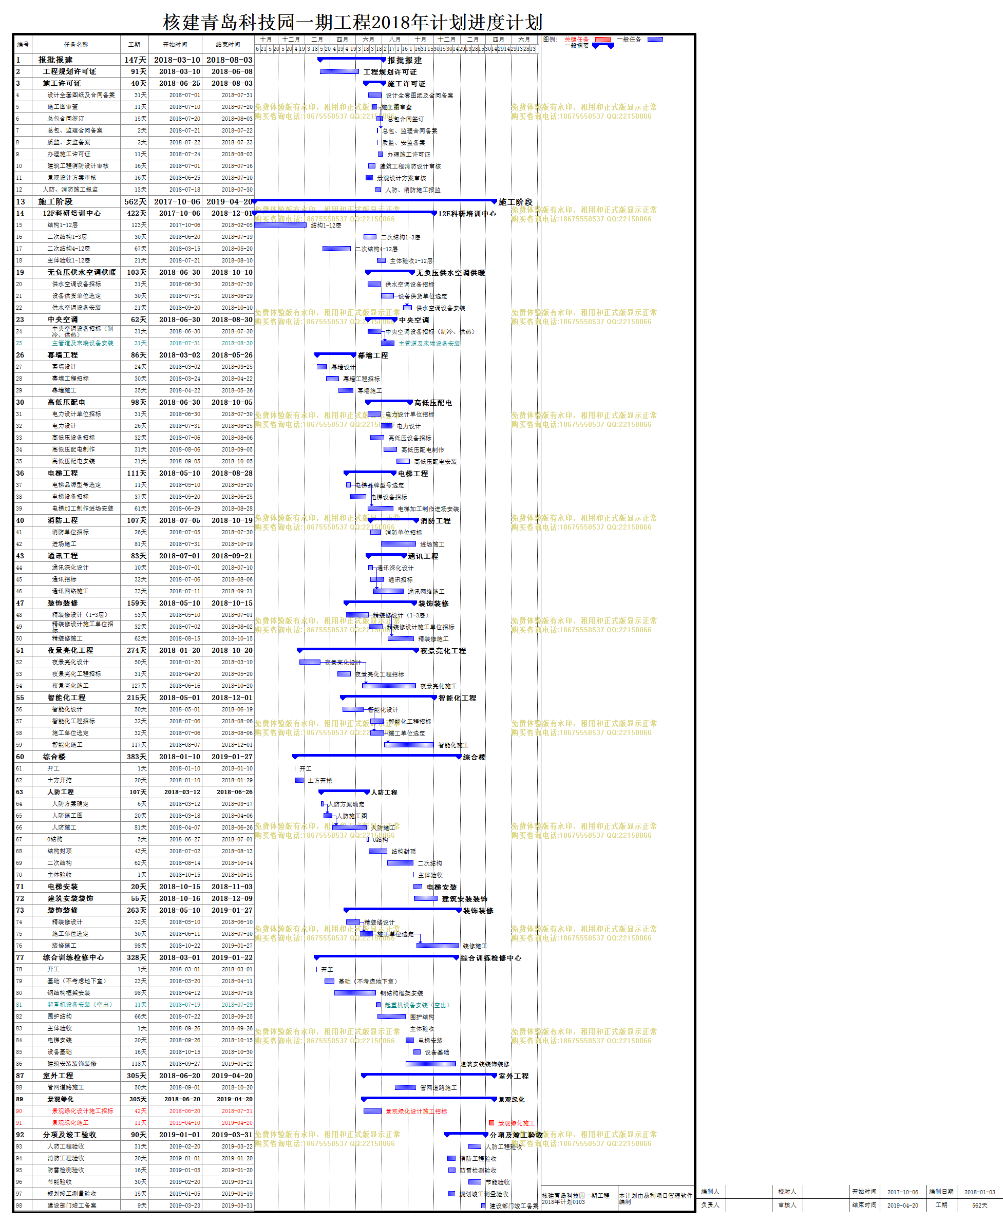Select task name 施工许可证 in row 3
1003x1224 pixels.
click(x=62, y=83)
